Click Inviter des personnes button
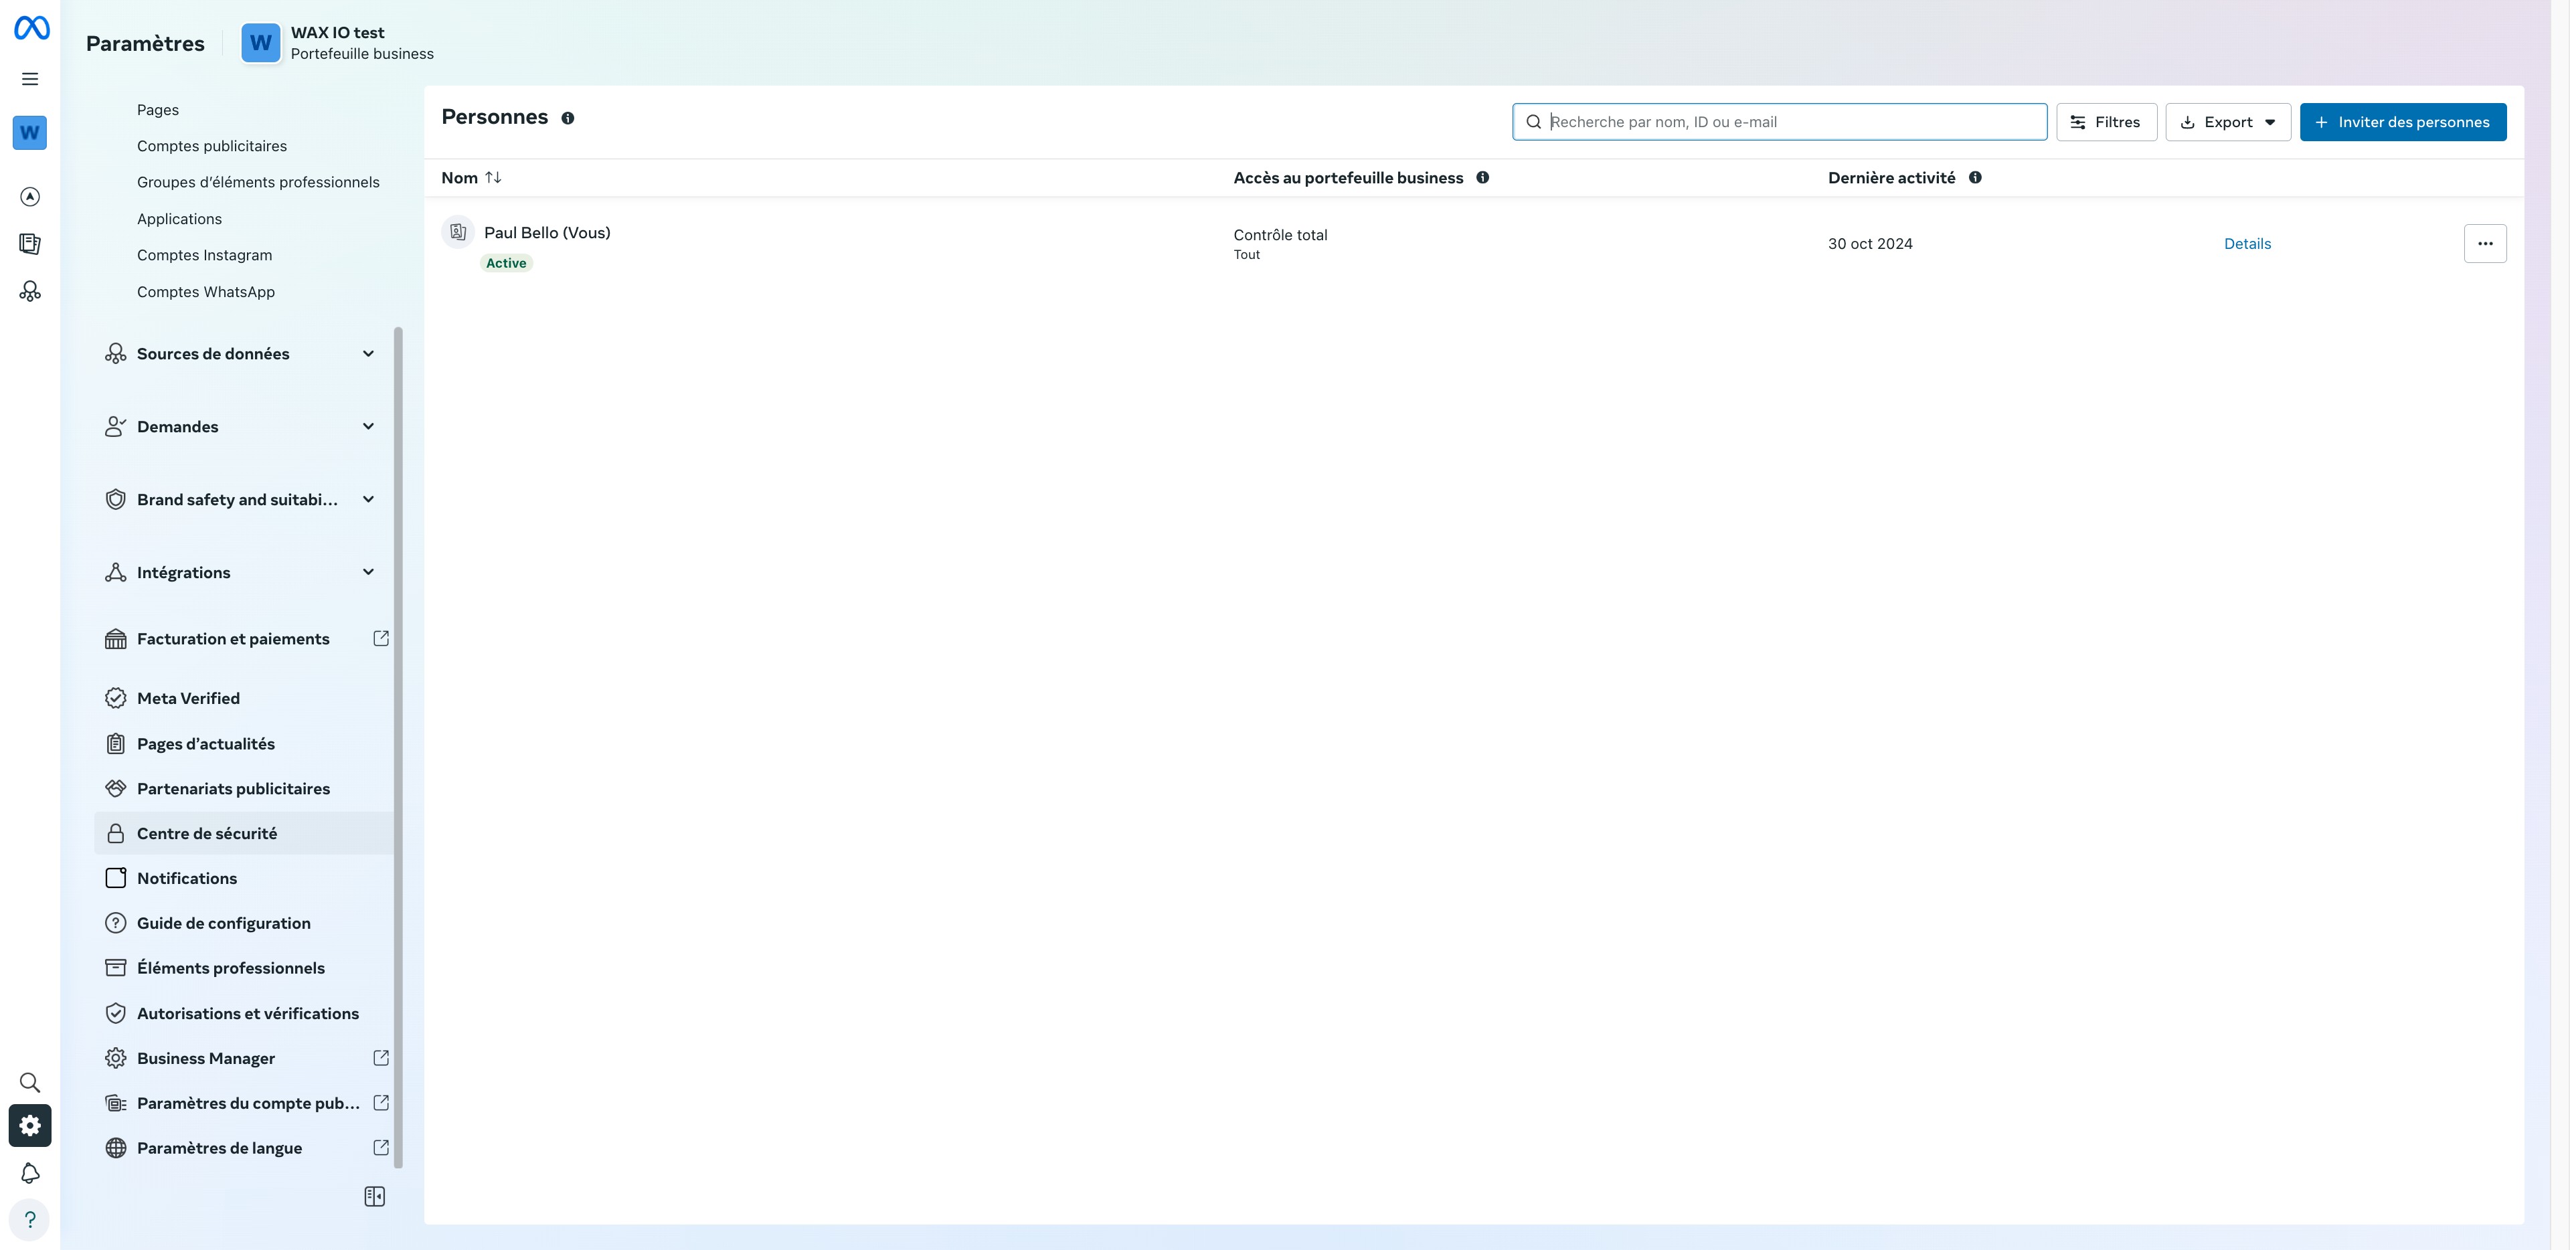This screenshot has height=1250, width=2570. tap(2403, 122)
